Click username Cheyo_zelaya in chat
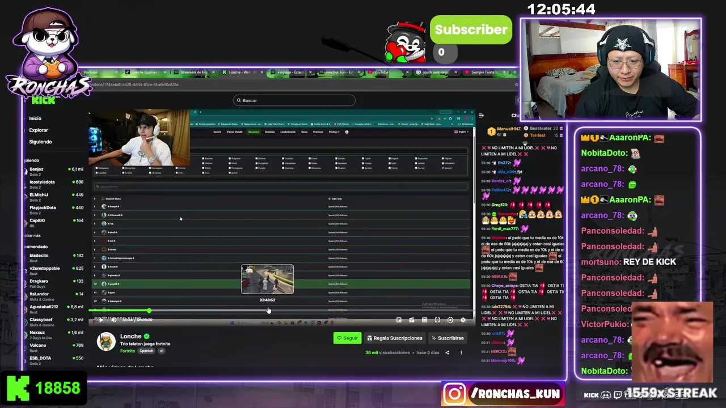This screenshot has width=726, height=408. (504, 286)
